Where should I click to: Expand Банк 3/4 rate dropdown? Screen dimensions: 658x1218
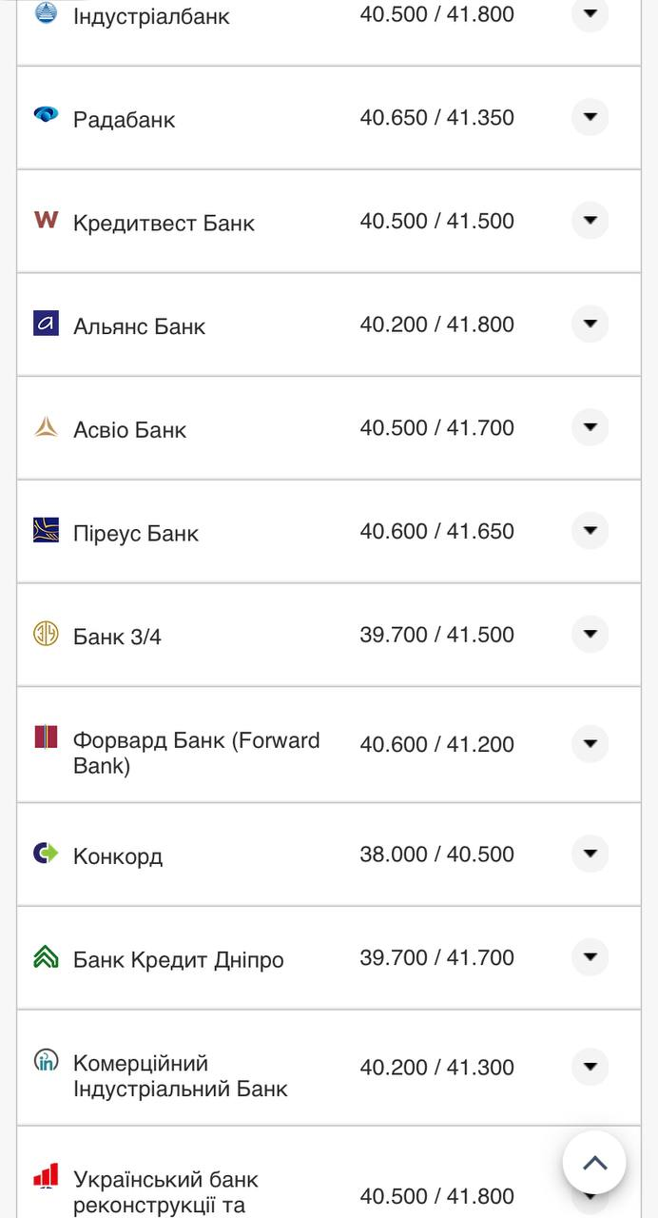[x=590, y=634]
